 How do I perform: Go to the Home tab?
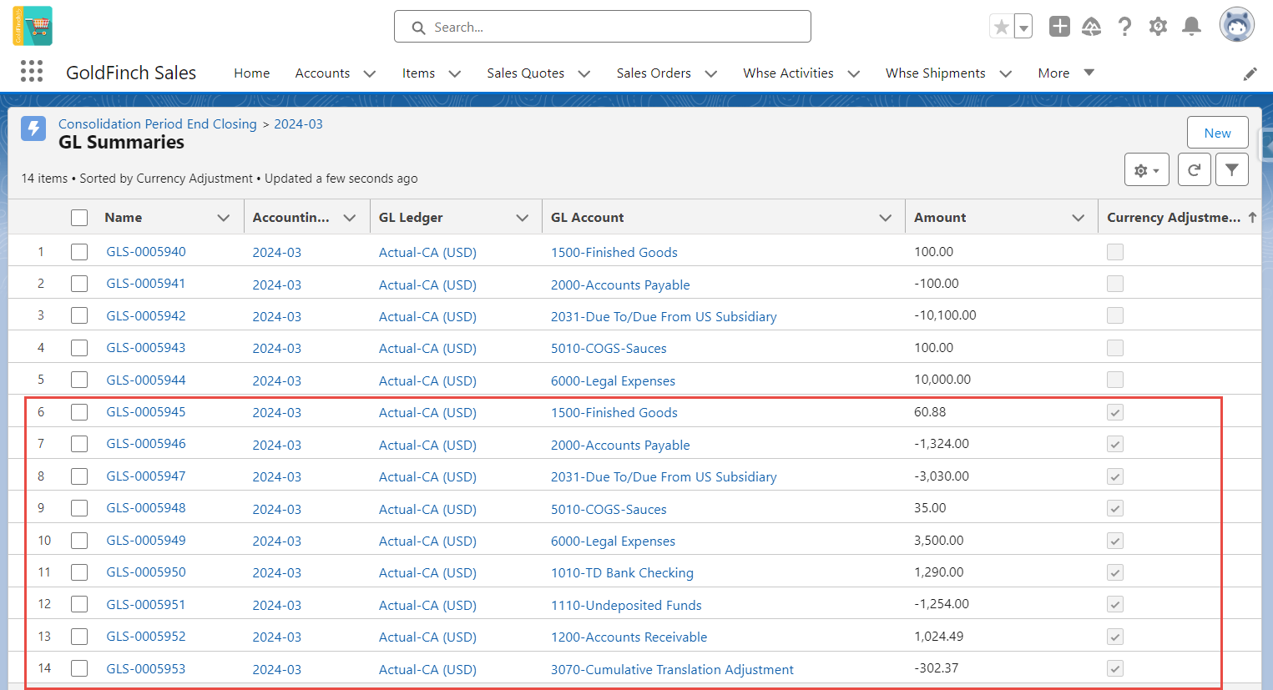[251, 73]
